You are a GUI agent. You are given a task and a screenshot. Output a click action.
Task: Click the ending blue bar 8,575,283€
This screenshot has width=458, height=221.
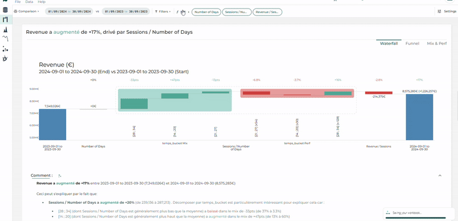(x=420, y=117)
